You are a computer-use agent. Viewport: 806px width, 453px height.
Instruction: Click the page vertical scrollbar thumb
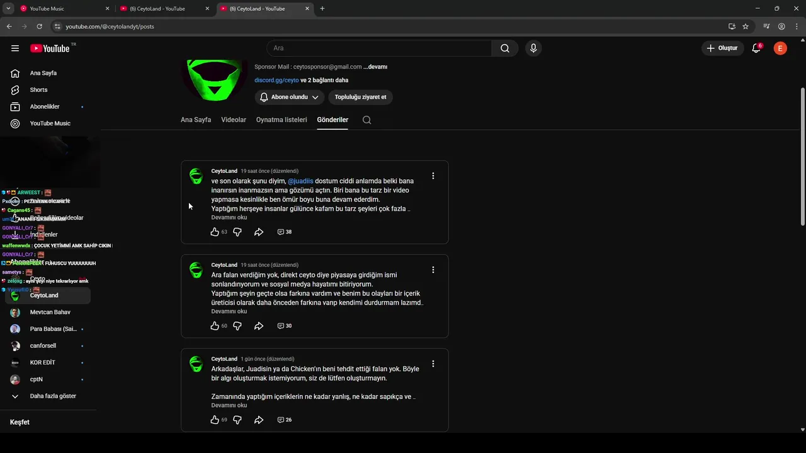tap(802, 157)
